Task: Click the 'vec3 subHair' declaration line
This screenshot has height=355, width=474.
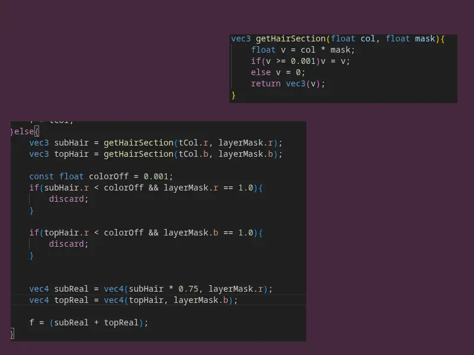Action: click(156, 143)
